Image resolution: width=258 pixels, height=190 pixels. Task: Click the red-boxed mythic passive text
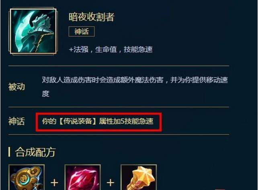coord(98,121)
